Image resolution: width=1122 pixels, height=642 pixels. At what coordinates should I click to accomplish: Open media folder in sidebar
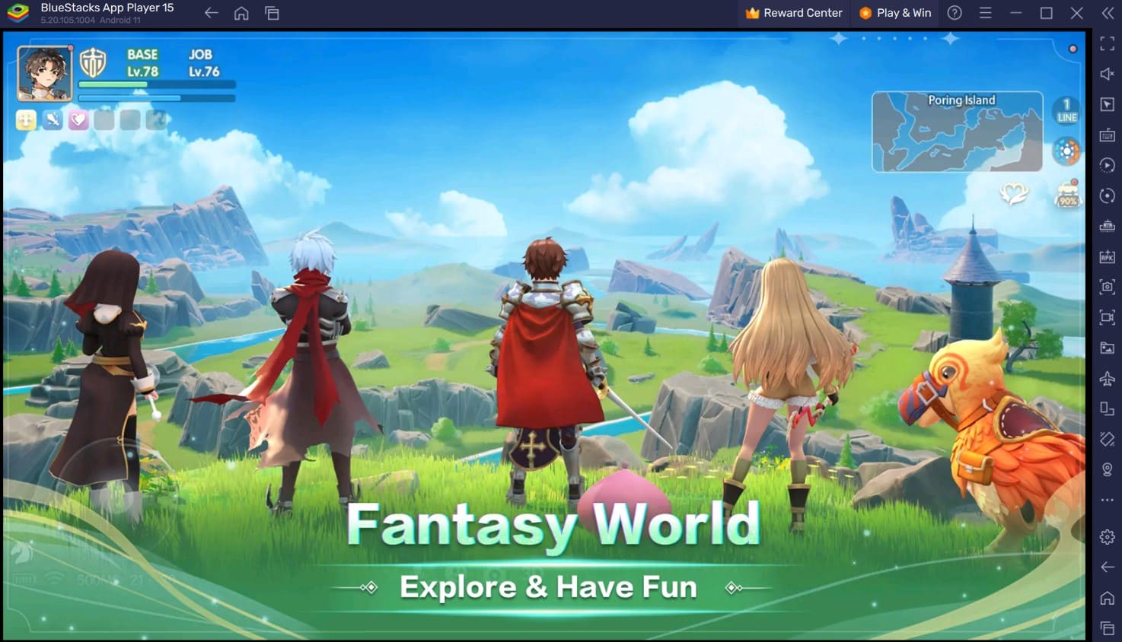(x=1108, y=348)
